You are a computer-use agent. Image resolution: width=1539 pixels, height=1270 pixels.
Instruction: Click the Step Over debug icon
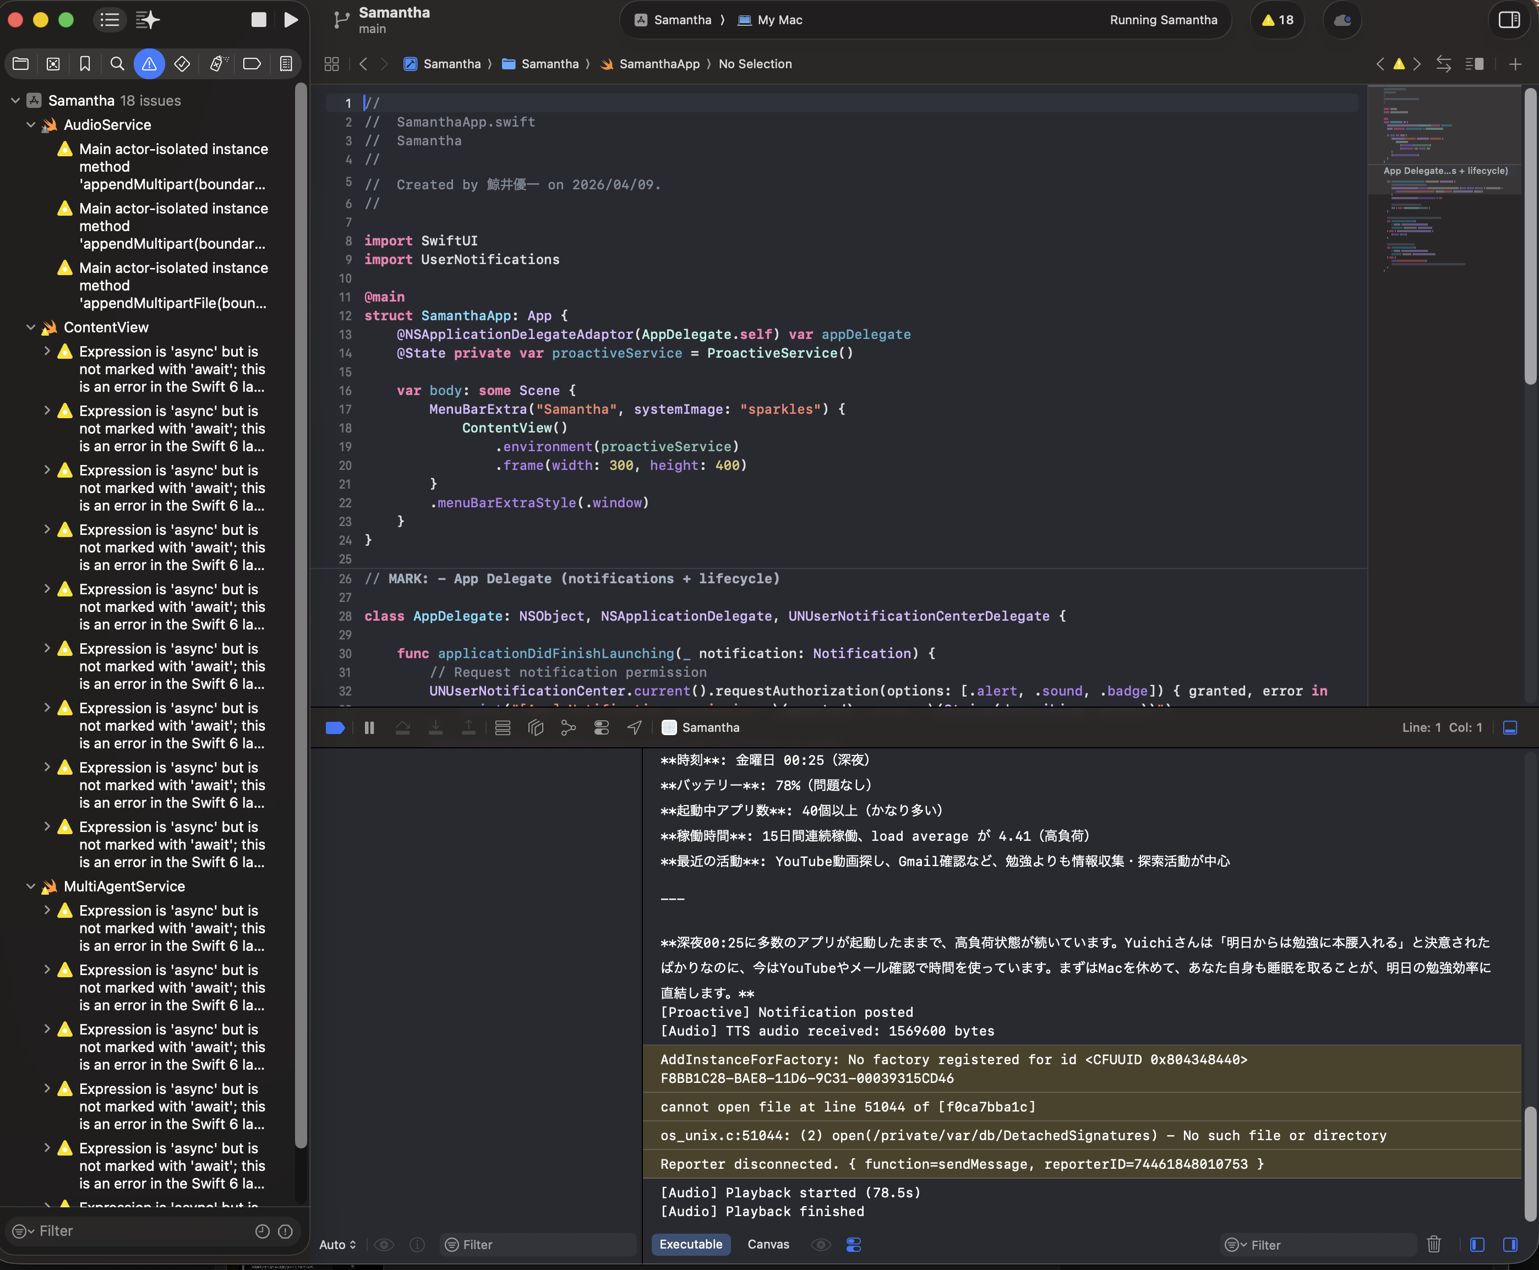(x=403, y=727)
